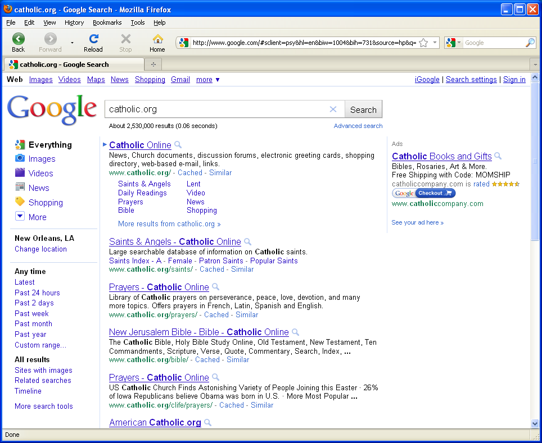Bookmark this page with the star icon
This screenshot has height=443, width=542.
point(423,43)
